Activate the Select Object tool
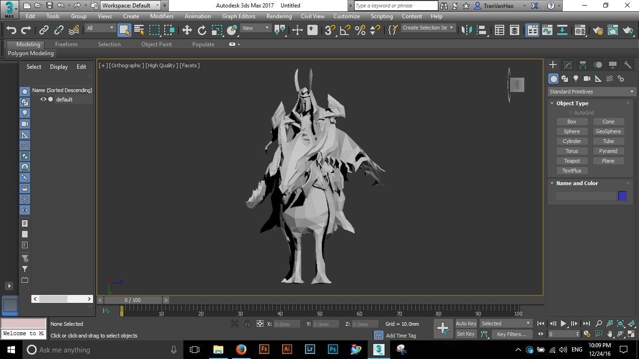This screenshot has width=639, height=359. tap(124, 30)
